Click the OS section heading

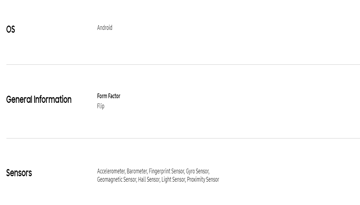pyautogui.click(x=10, y=29)
